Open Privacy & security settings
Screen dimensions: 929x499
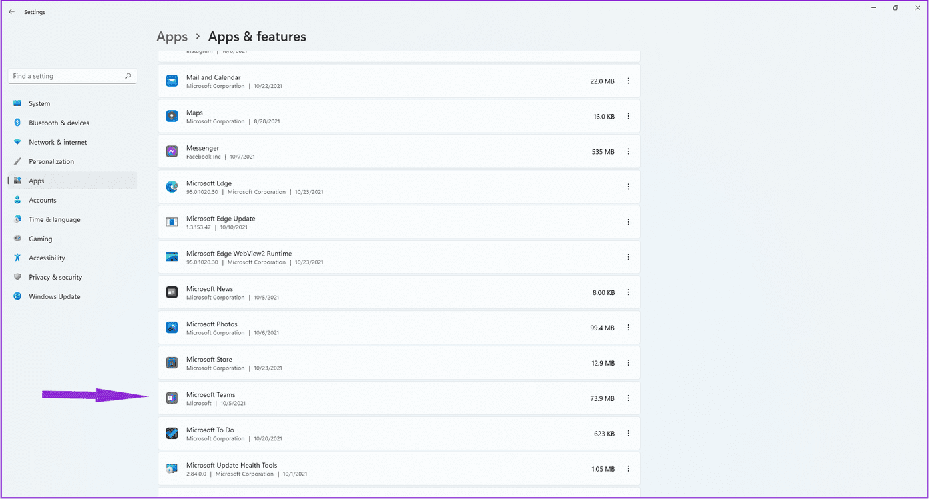pyautogui.click(x=72, y=277)
